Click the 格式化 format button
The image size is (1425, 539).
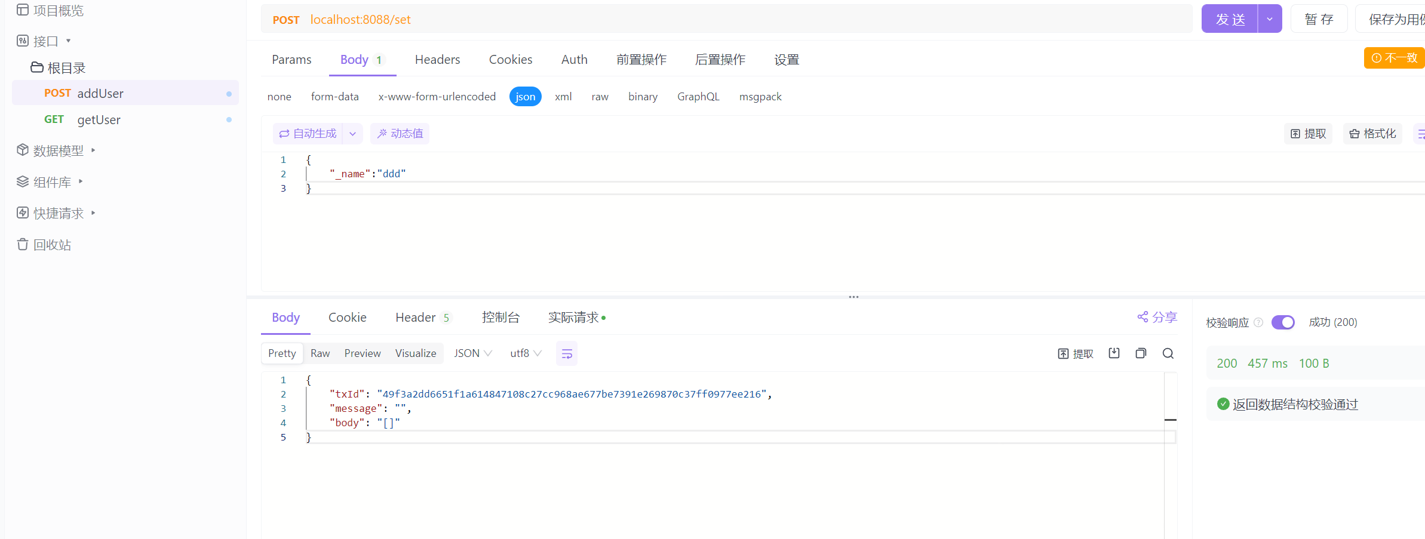(1372, 134)
